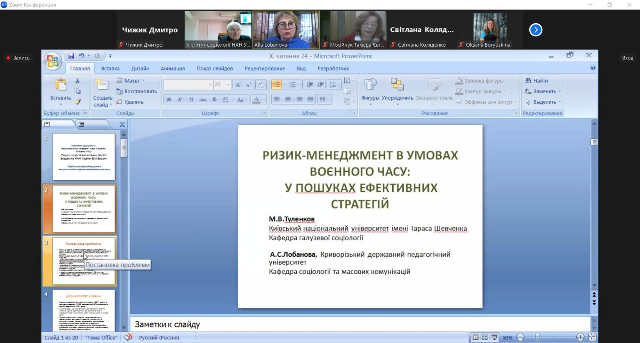
Task: Click zoom in plus button
Action: tap(580, 337)
